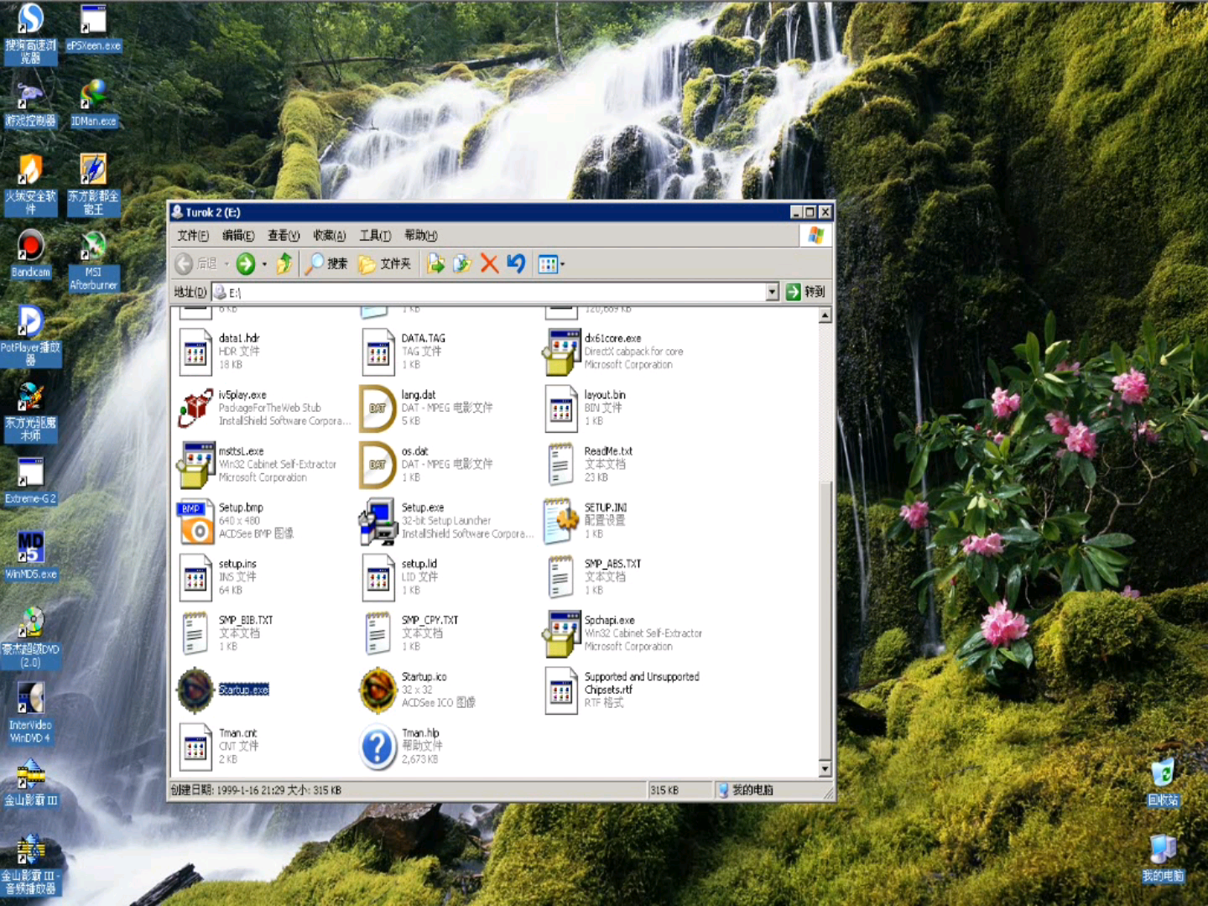
Task: Click the 转到 Go button
Action: [805, 292]
